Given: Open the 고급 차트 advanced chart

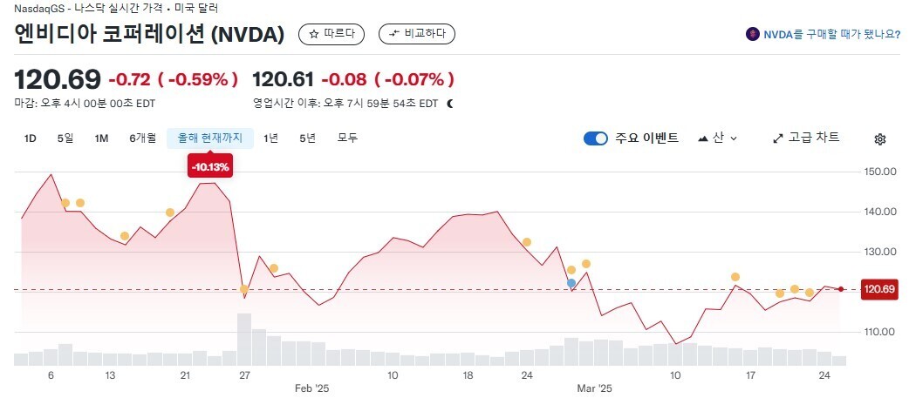Looking at the screenshot, I should pyautogui.click(x=806, y=138).
